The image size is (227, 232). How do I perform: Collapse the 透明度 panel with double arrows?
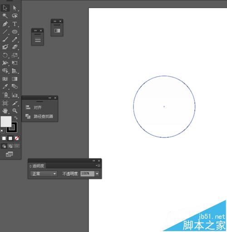point(94,161)
